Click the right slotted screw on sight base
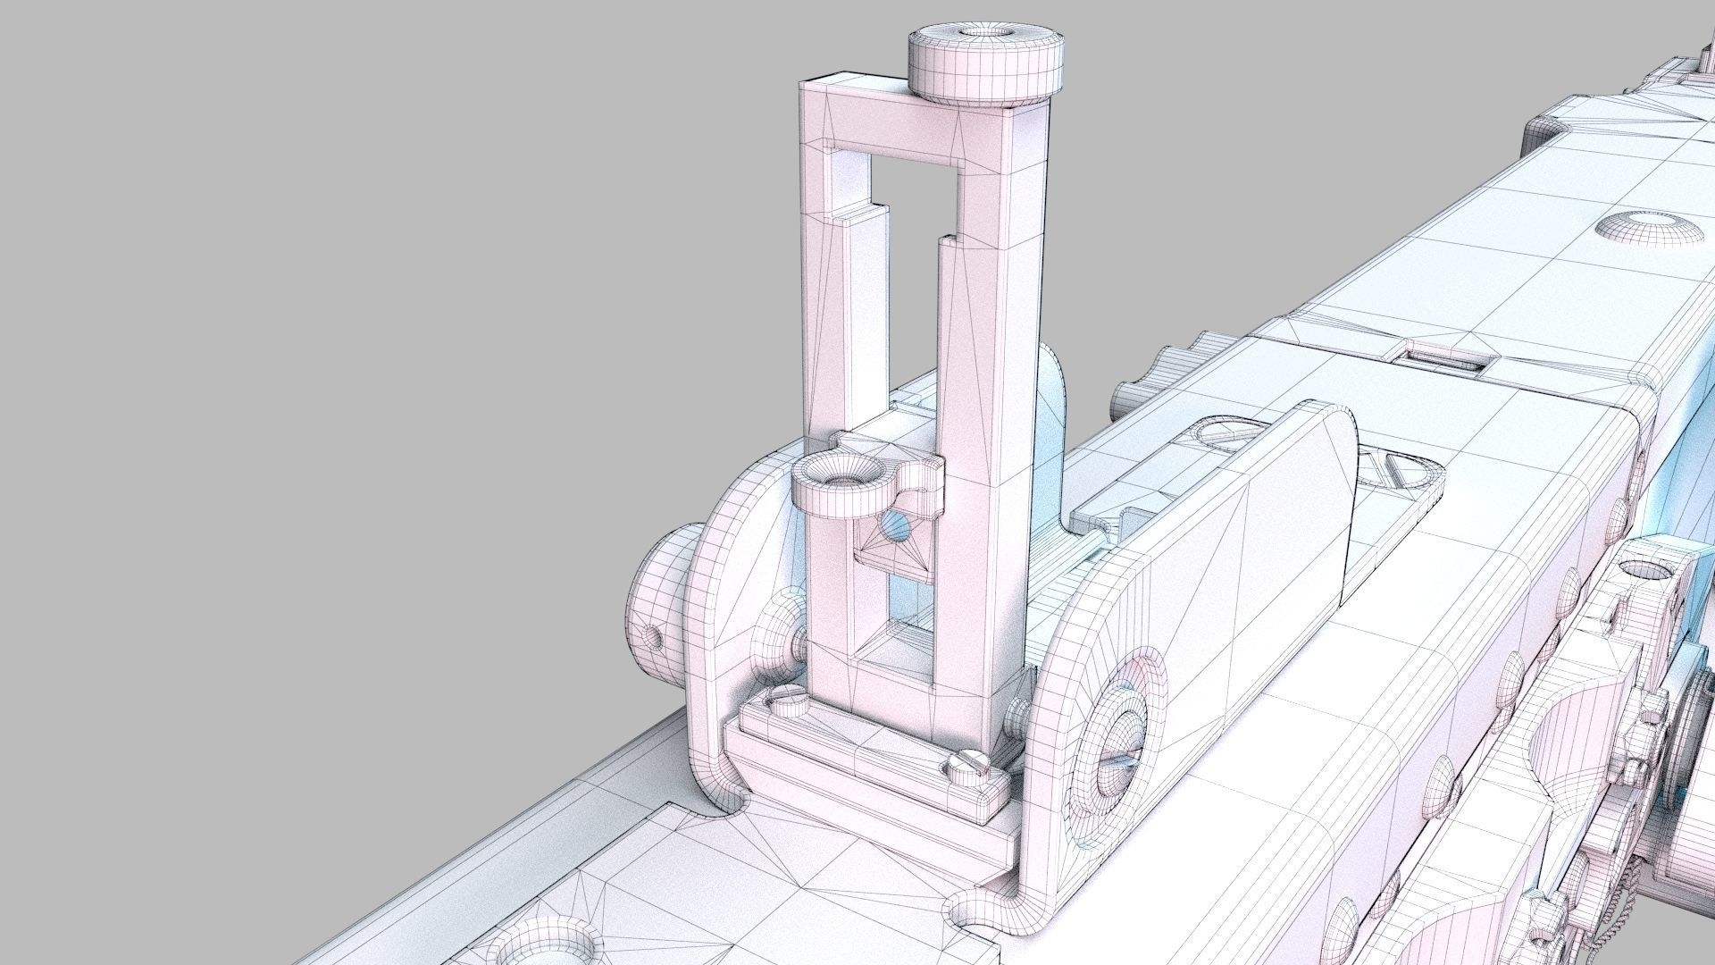1715x965 pixels. point(968,765)
